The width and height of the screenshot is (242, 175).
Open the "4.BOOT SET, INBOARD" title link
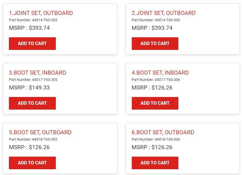click(160, 73)
